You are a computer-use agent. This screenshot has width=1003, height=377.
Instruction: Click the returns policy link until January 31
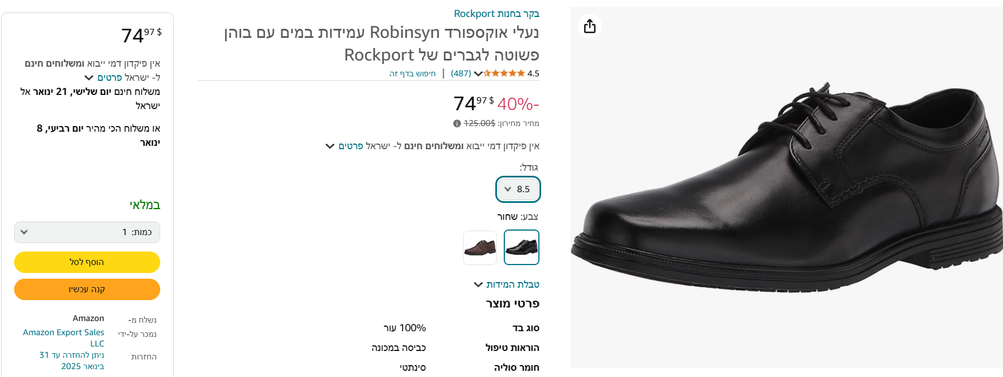pos(72,361)
